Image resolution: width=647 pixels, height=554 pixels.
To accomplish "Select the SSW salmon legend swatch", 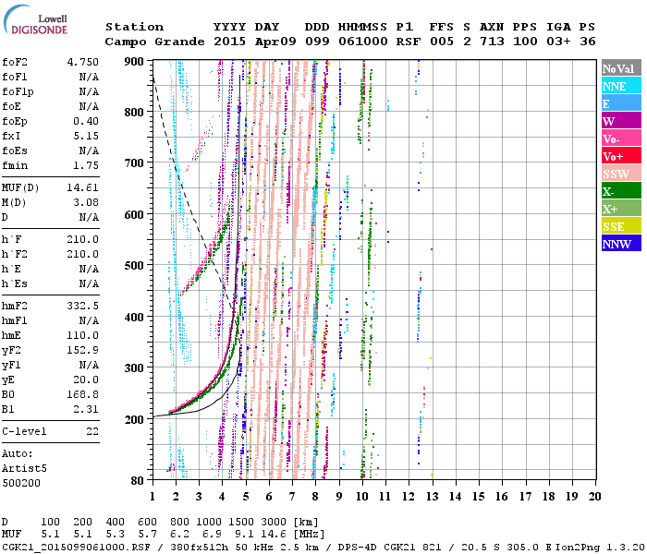I will (x=621, y=174).
